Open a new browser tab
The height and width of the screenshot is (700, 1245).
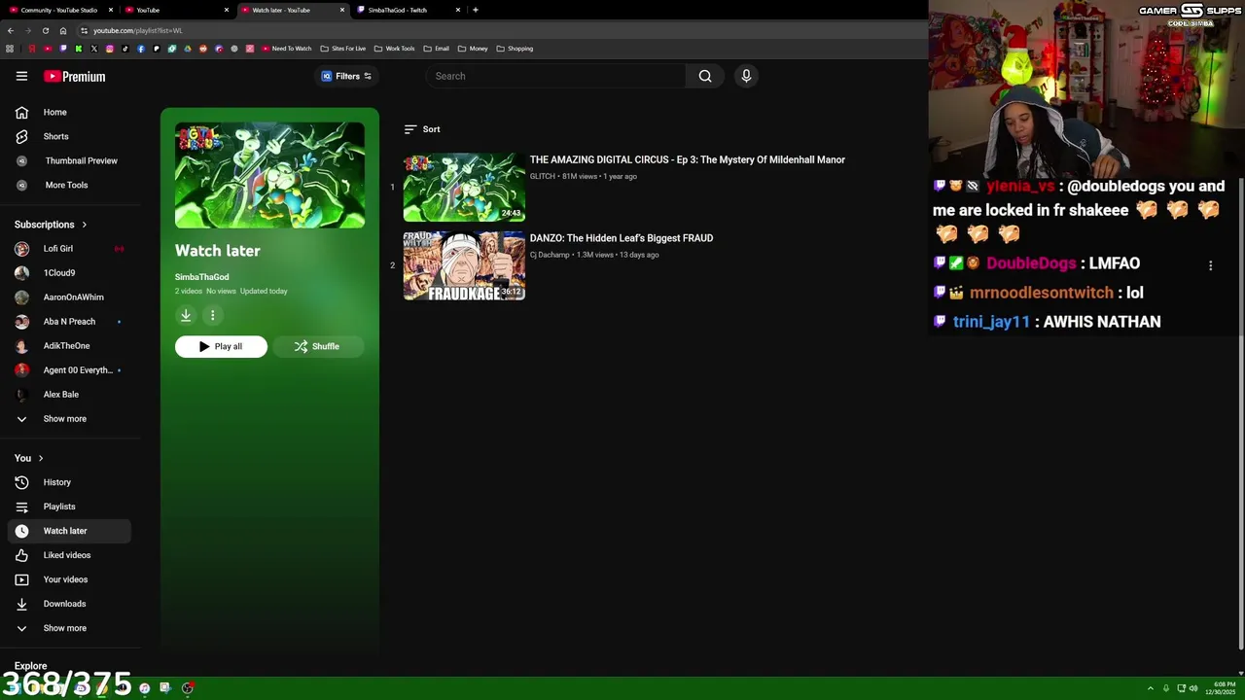point(475,10)
